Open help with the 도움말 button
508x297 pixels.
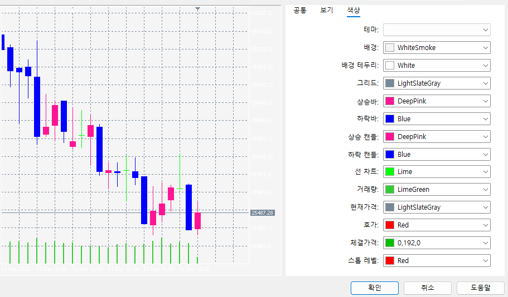pos(480,288)
